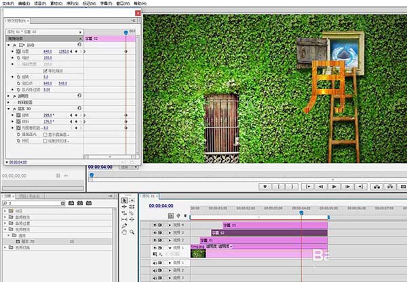Click the Play button in program monitor
This screenshot has height=282, width=407.
click(334, 187)
